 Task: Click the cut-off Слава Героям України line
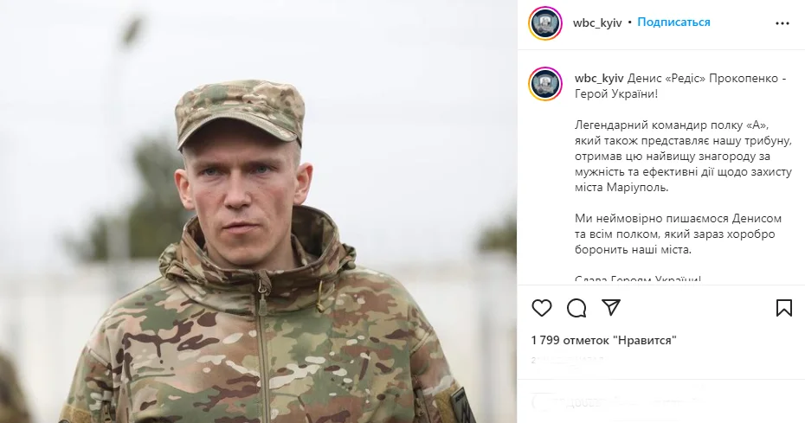(x=638, y=279)
